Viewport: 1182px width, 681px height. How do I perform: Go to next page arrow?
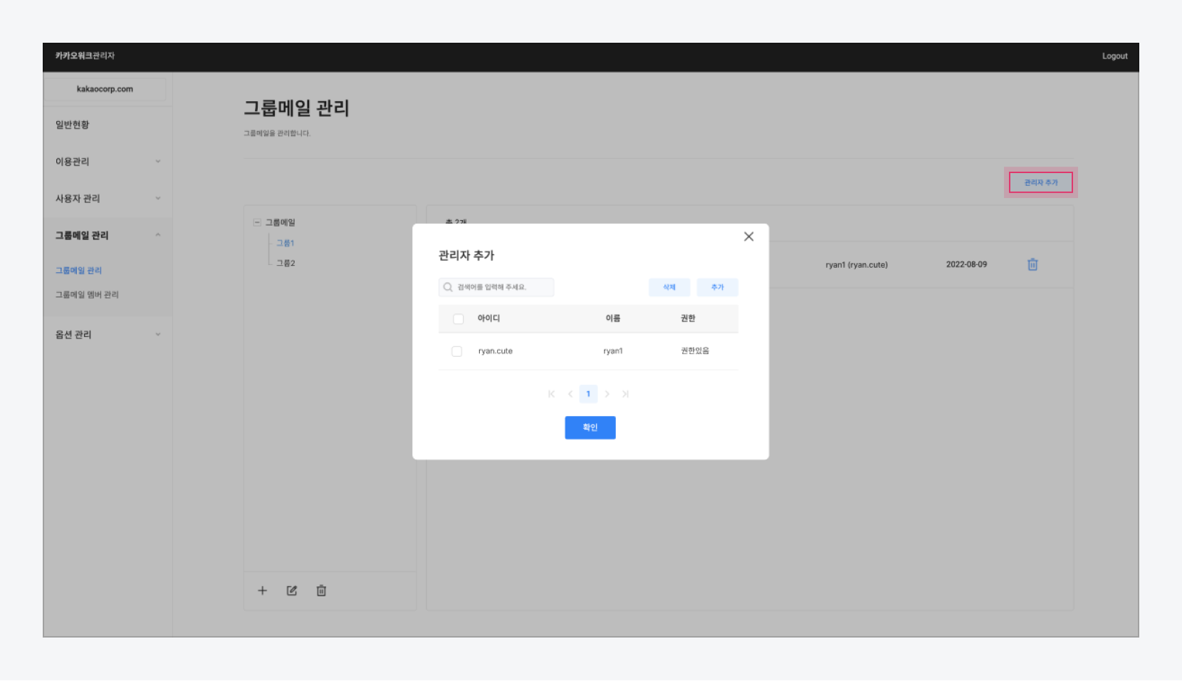click(607, 394)
